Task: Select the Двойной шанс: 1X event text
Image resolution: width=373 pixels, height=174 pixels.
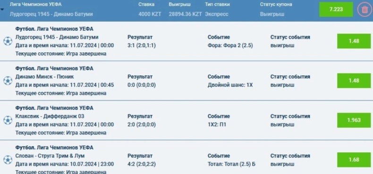Action: click(x=230, y=85)
